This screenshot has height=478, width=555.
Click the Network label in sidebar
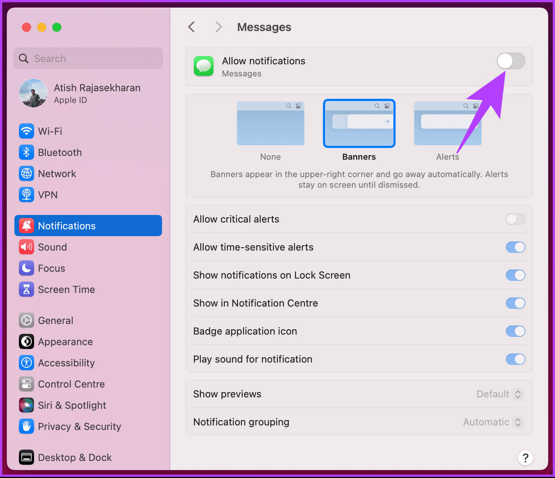tap(57, 174)
